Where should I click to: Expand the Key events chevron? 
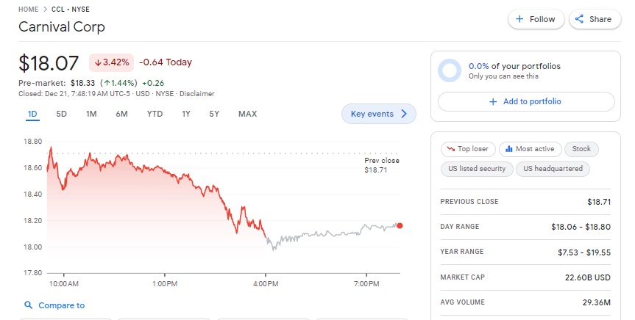click(404, 114)
